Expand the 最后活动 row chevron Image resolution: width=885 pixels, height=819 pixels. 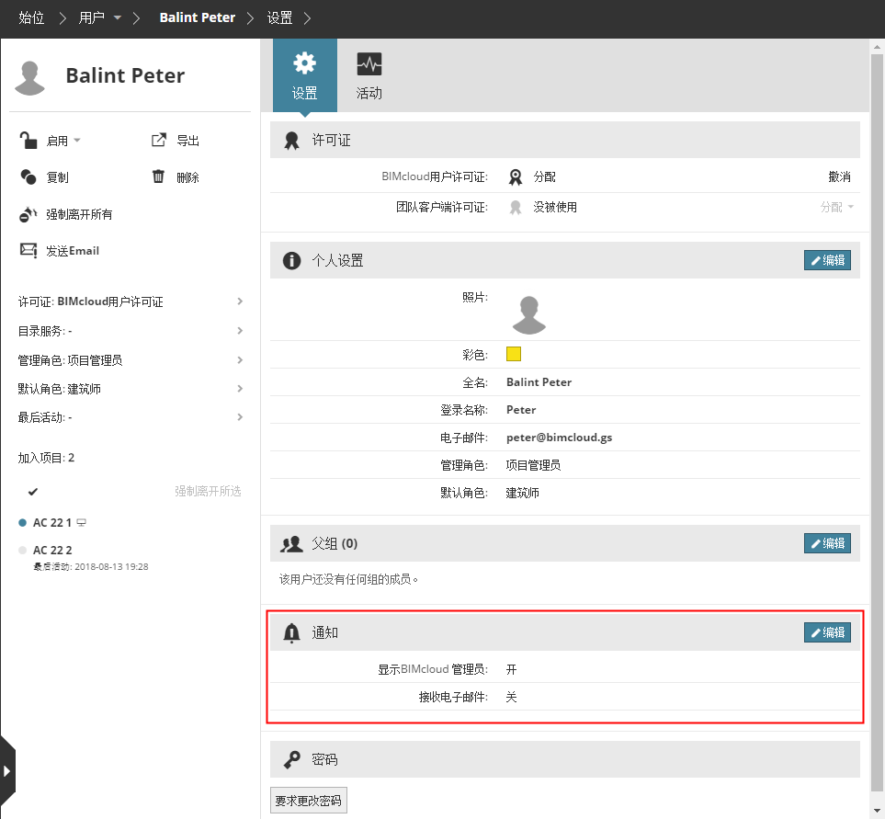240,417
